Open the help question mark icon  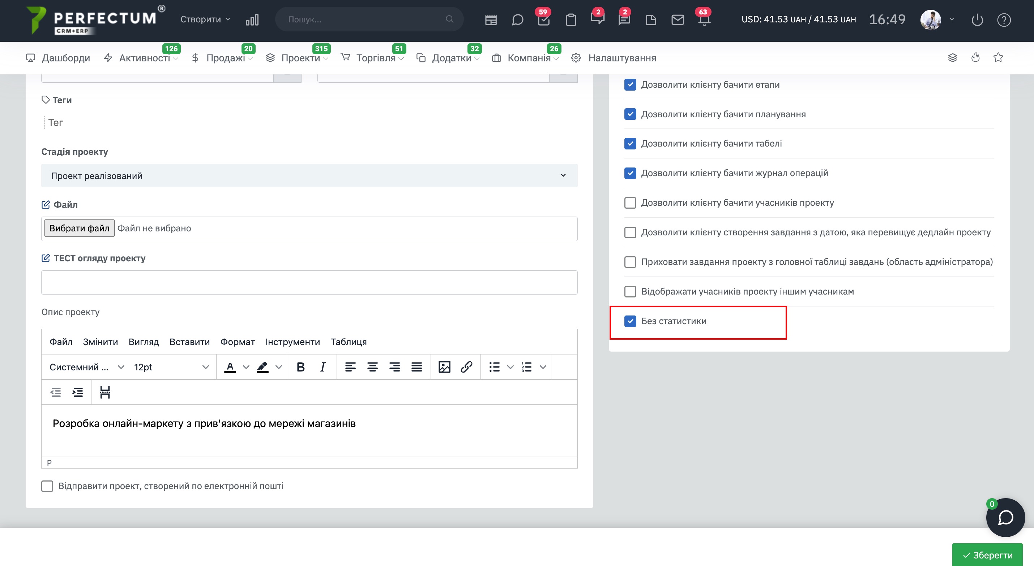(1004, 19)
